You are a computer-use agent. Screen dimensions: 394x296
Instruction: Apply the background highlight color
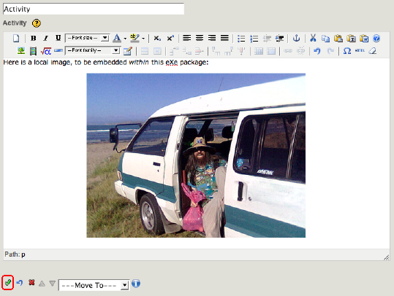pos(135,38)
